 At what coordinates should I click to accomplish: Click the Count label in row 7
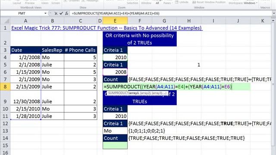(x=115, y=79)
